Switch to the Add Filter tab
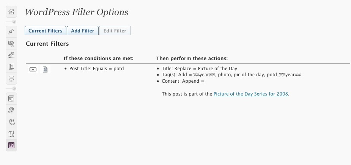Viewport: 351px width, 165px height. 83,31
